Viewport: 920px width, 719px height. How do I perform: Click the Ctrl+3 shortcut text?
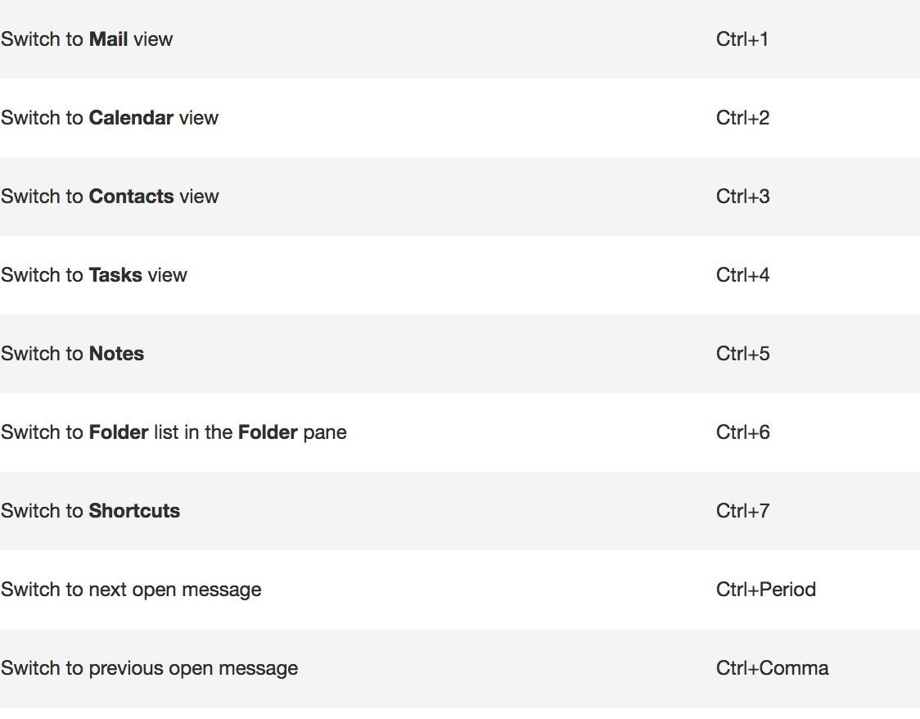pos(743,197)
